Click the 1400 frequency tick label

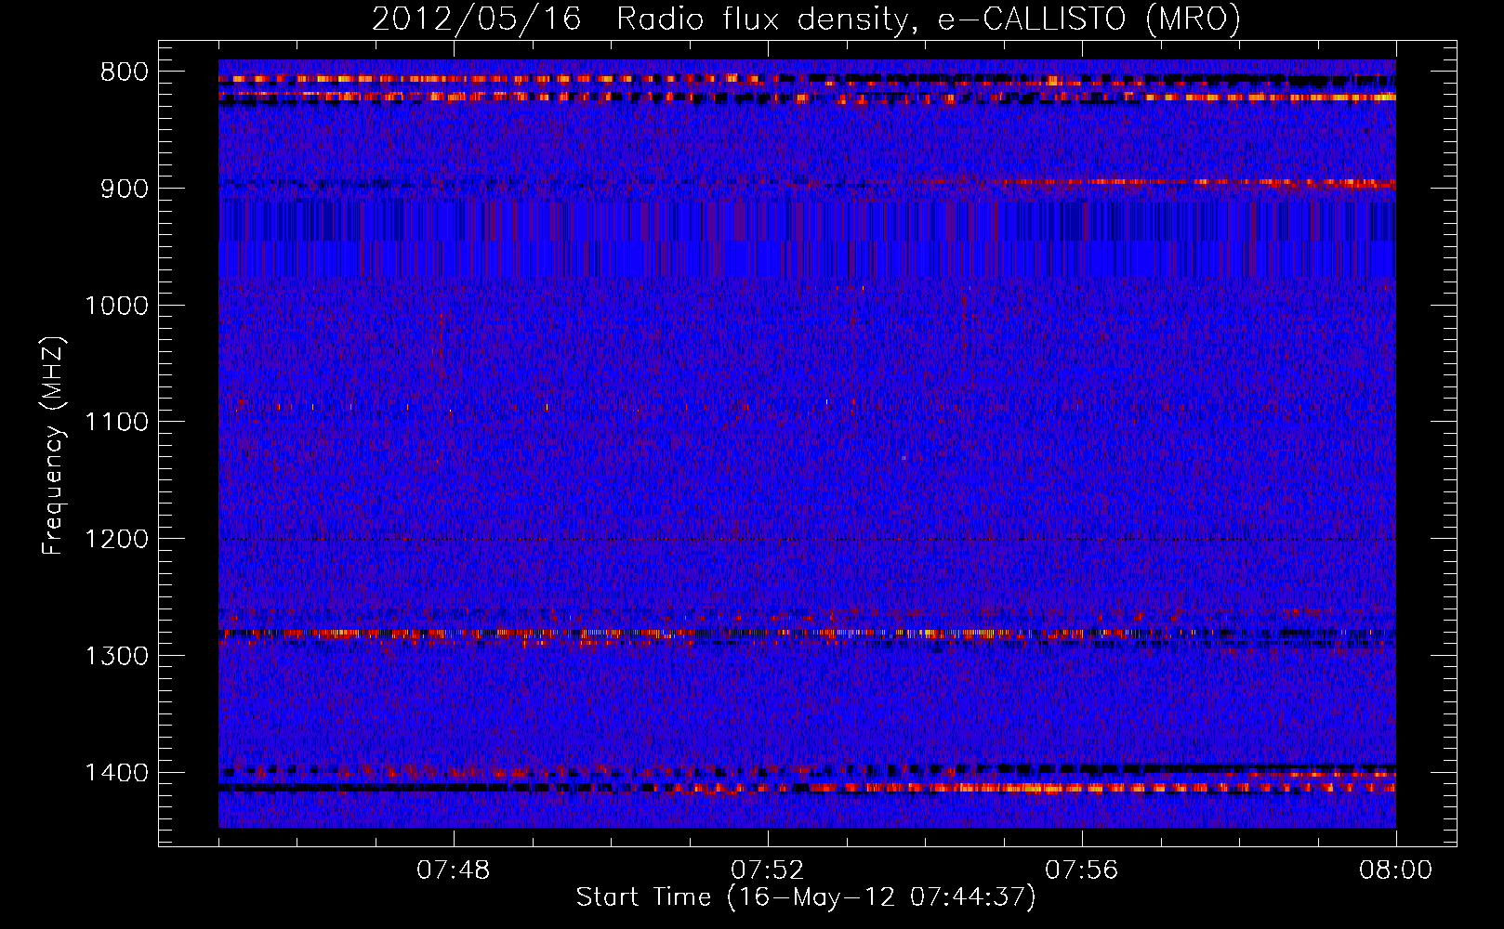(x=116, y=773)
